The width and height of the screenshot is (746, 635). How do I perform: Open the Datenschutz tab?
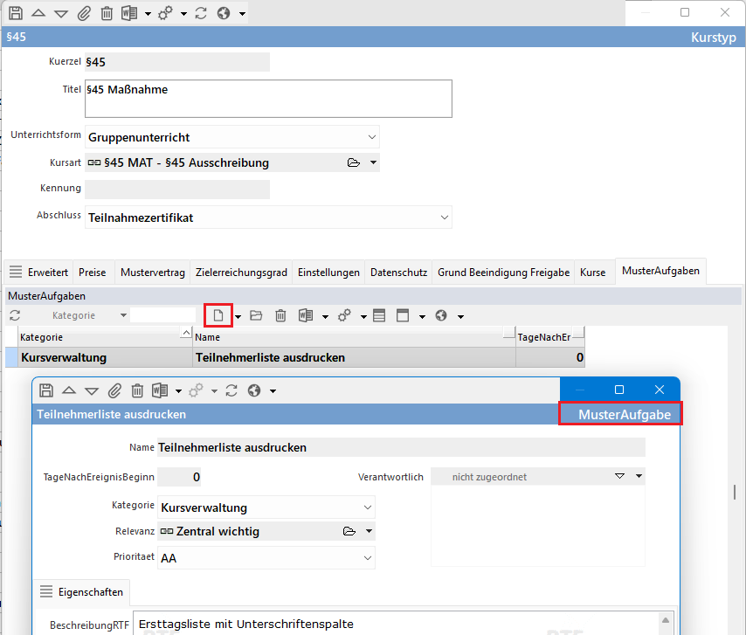coord(399,273)
